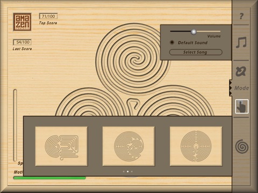
Task: Select the spinning mode icon above Mode
Action: 241,71
